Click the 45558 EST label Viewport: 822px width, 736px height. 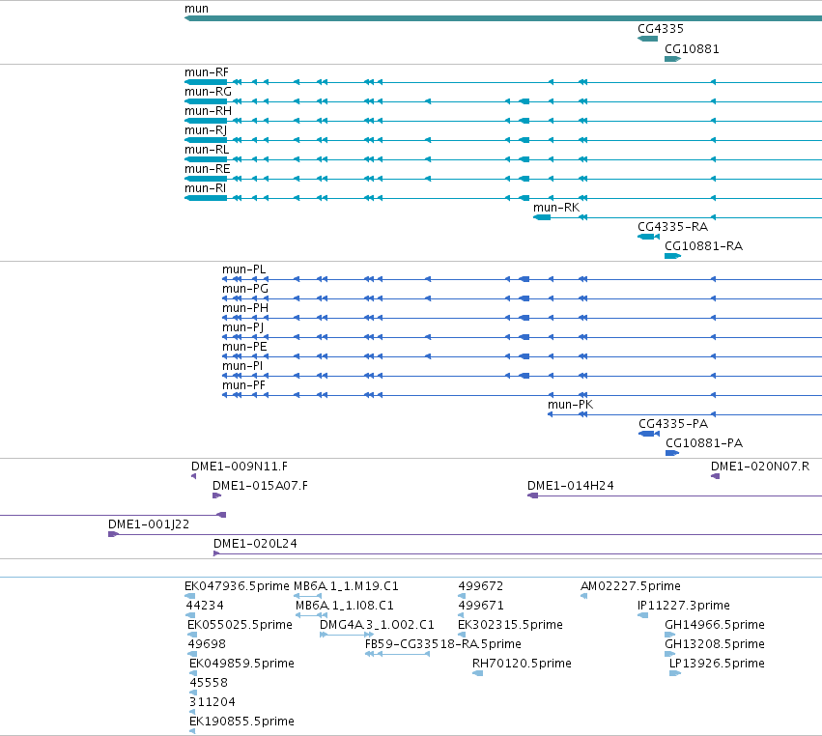point(208,683)
